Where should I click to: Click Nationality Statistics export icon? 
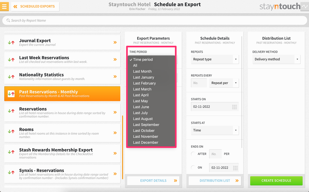[11, 77]
